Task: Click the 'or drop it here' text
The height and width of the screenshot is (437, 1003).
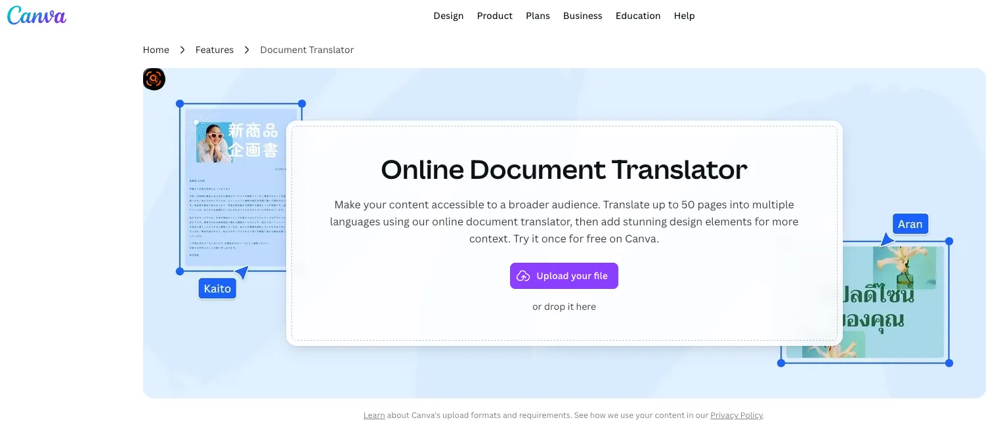Action: [564, 307]
